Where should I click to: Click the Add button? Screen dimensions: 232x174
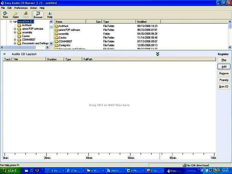click(x=224, y=66)
